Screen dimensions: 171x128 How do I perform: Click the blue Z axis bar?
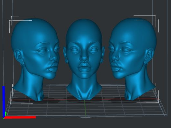[4, 101]
